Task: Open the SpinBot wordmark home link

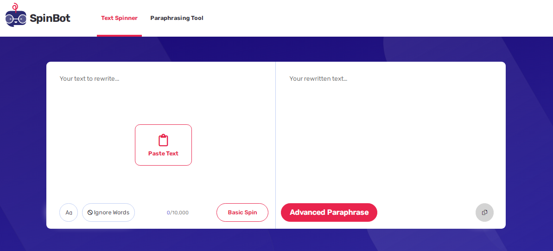Action: click(50, 19)
